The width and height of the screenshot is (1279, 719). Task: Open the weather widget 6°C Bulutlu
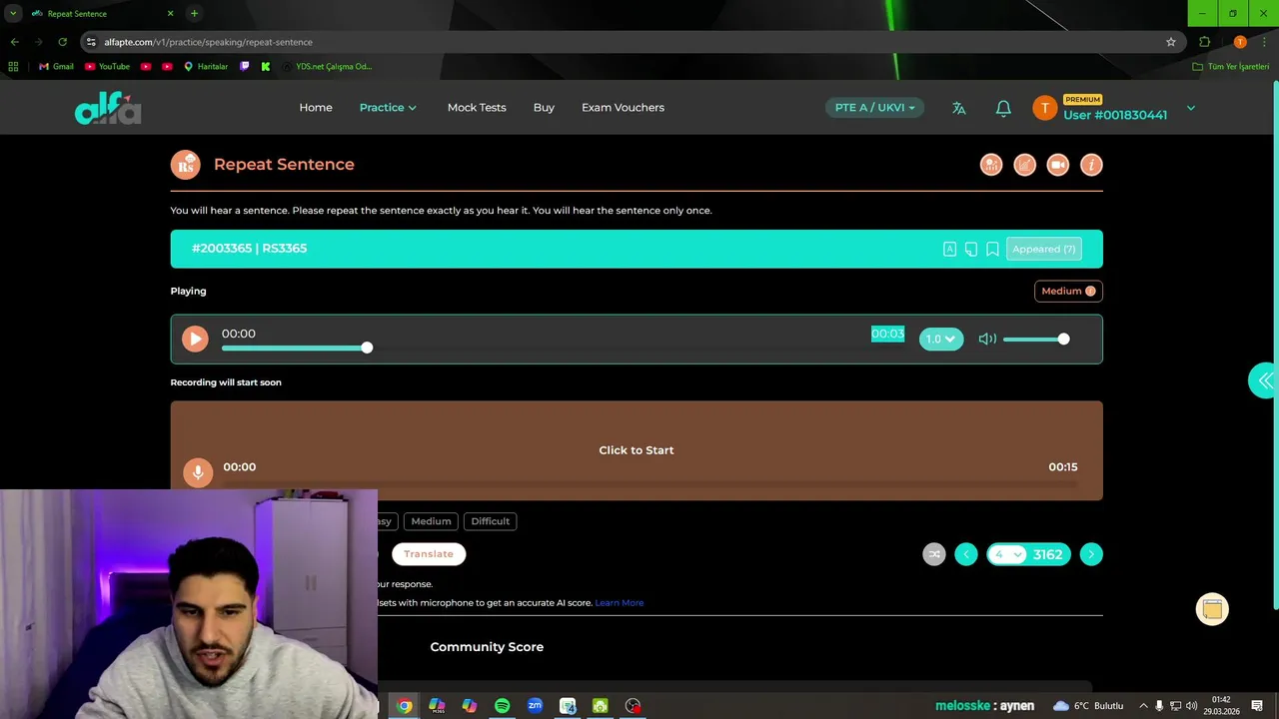[x=1087, y=706]
